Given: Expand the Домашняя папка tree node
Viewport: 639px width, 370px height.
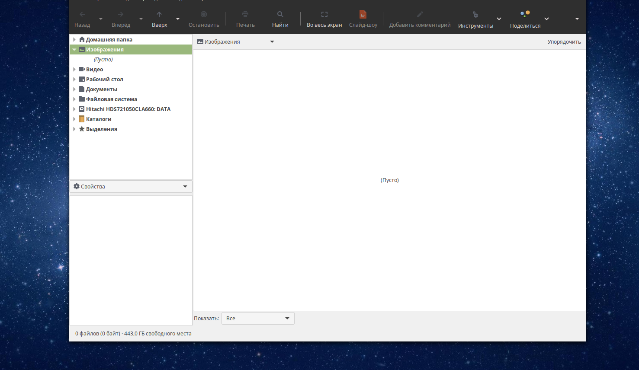Looking at the screenshot, I should point(74,39).
